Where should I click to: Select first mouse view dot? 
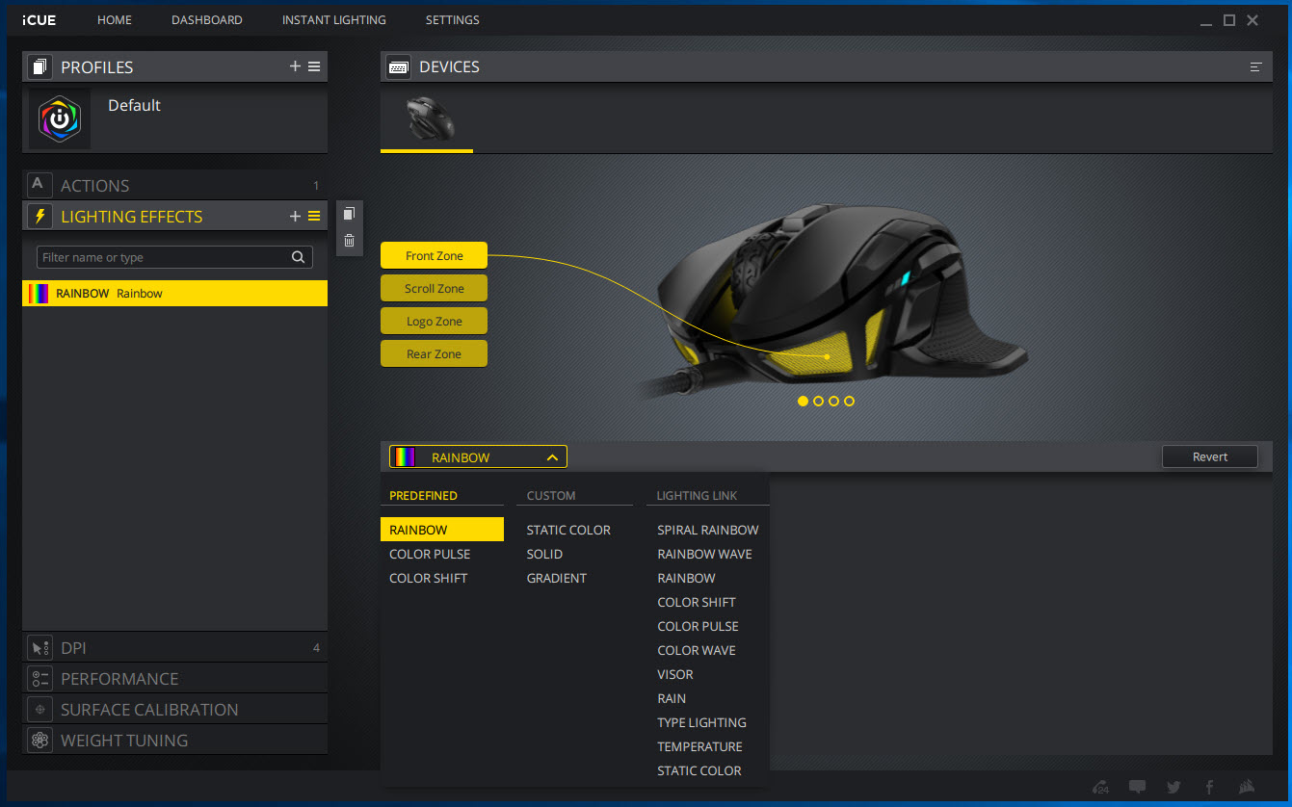click(x=803, y=401)
